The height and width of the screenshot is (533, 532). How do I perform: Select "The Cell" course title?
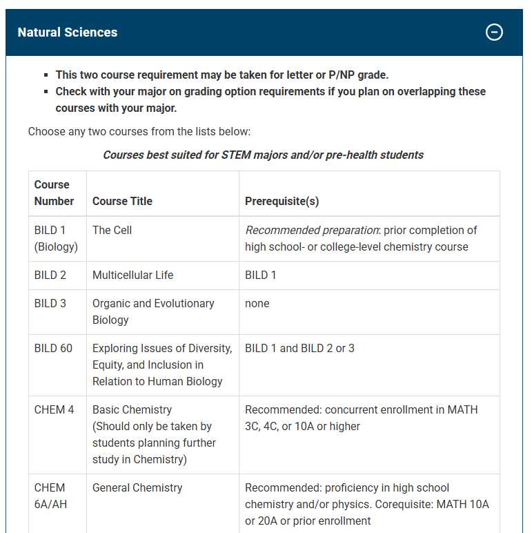click(x=112, y=230)
